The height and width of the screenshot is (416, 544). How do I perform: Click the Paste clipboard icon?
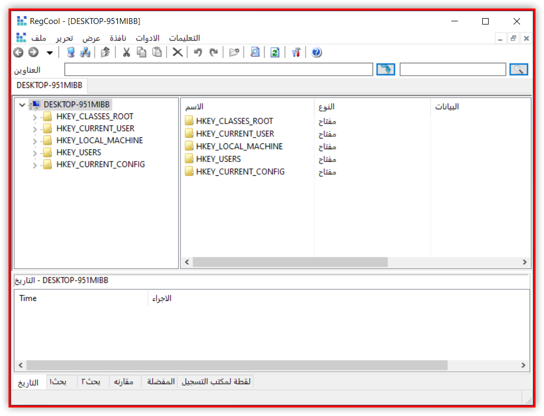pyautogui.click(x=157, y=52)
